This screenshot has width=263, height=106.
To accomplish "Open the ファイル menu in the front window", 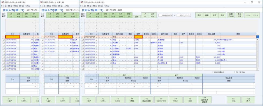I will click(x=83, y=6).
